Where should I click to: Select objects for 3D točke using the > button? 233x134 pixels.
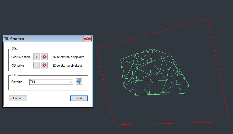(x=37, y=65)
